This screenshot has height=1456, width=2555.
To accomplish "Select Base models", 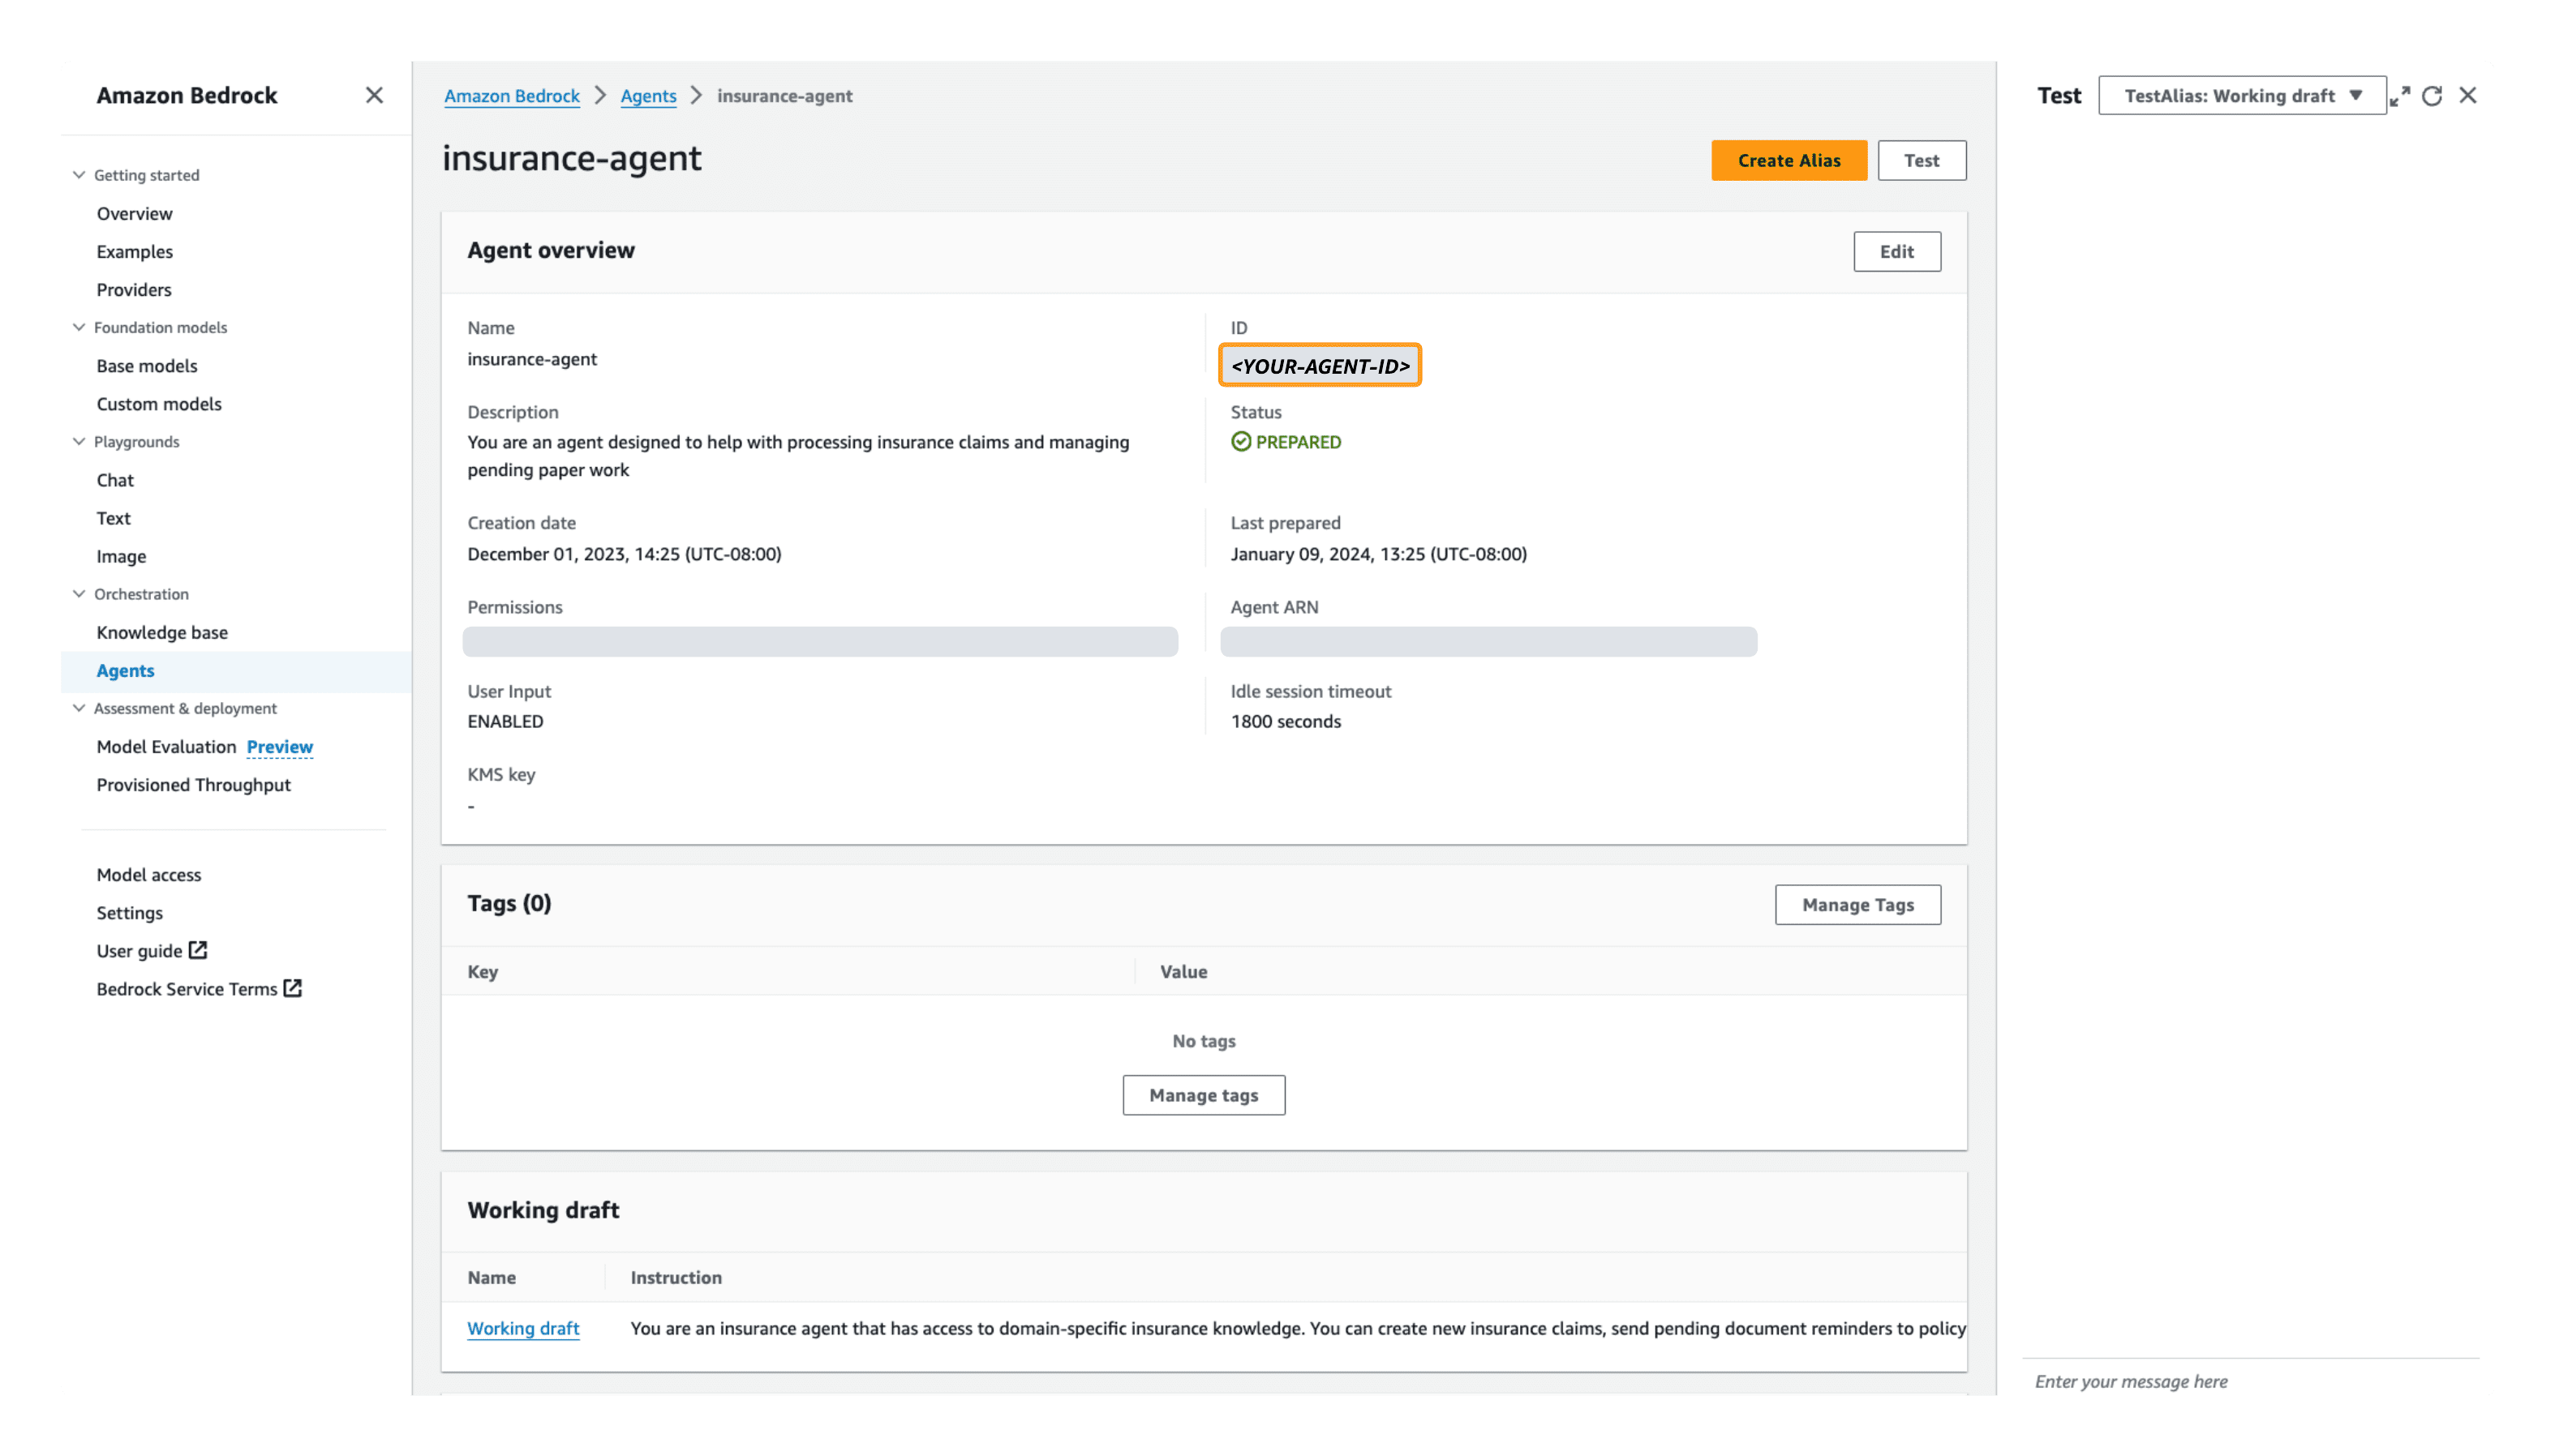I will (147, 366).
